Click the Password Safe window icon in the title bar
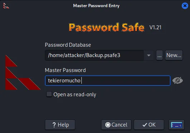 (6, 6)
